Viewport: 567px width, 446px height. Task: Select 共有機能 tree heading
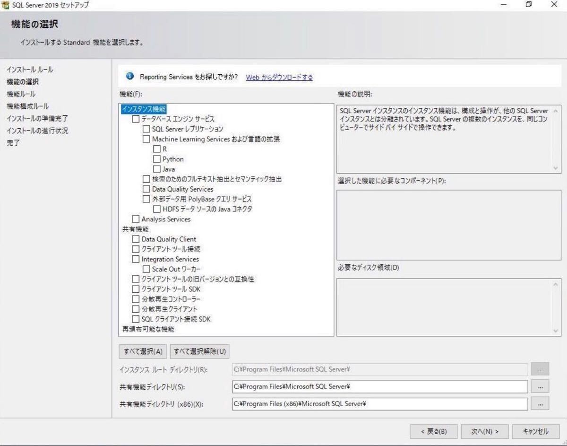[x=136, y=229]
